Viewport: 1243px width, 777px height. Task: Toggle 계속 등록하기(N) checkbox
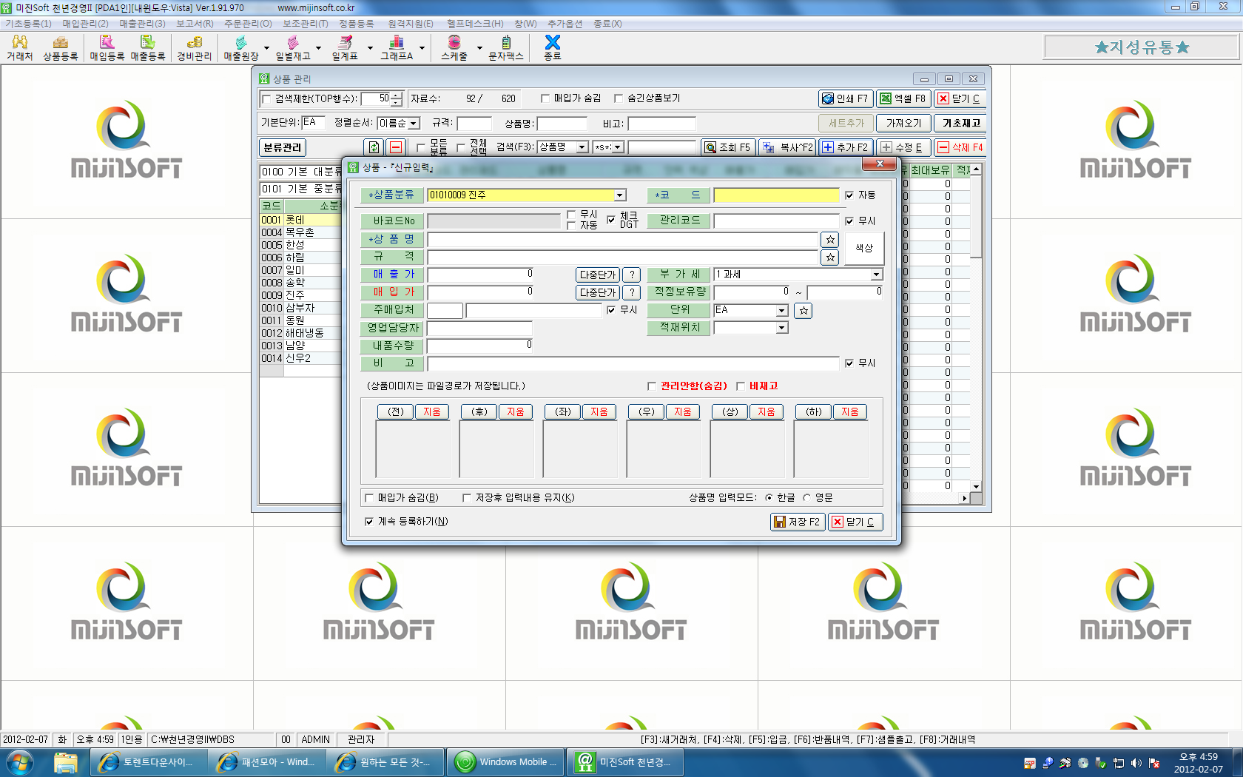coord(369,522)
